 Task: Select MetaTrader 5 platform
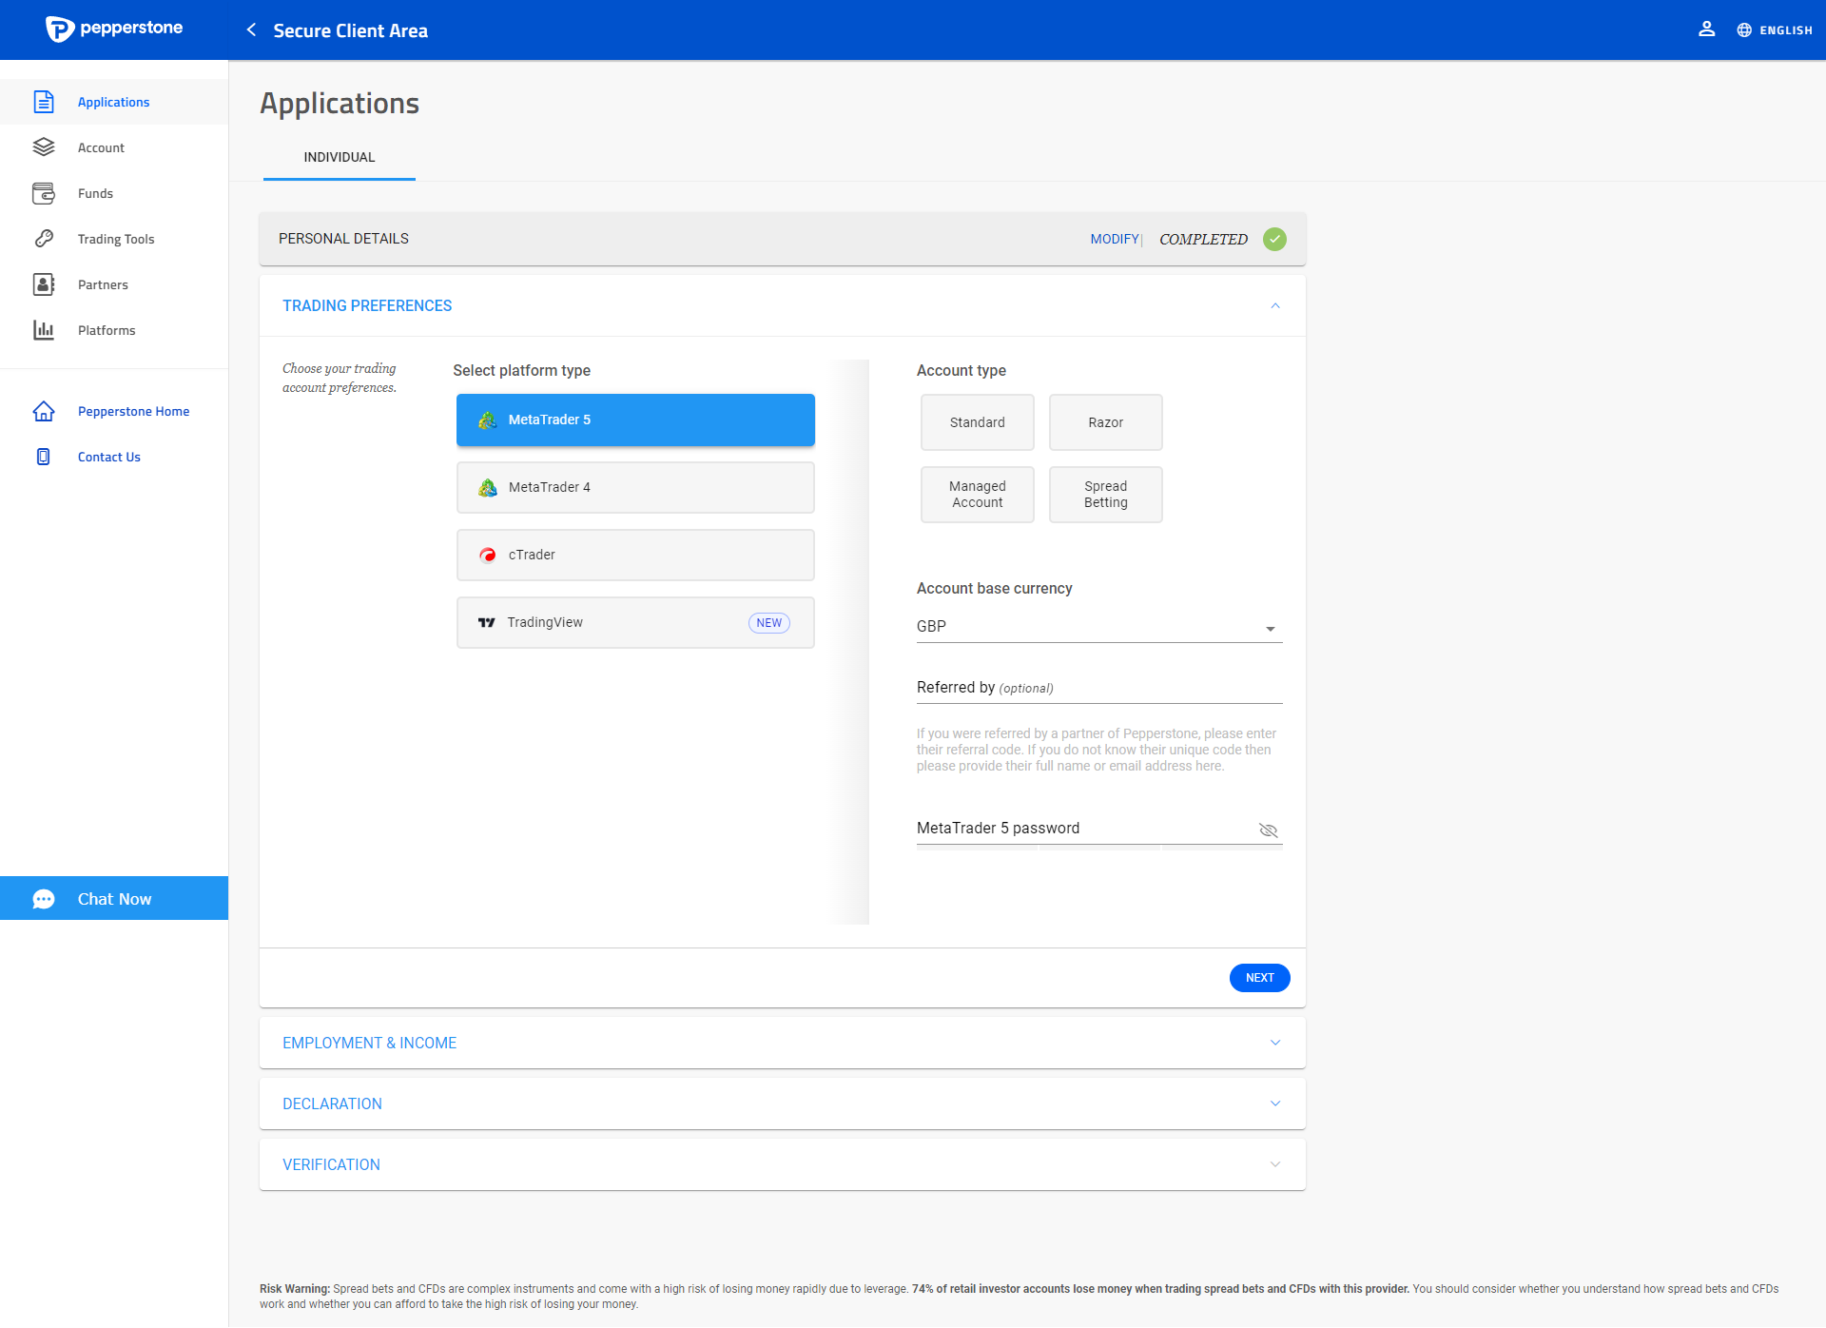(635, 420)
